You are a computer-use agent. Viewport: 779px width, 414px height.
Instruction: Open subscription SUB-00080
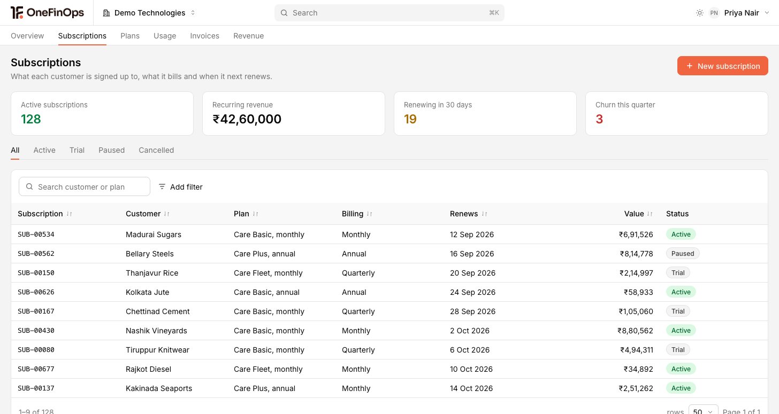pyautogui.click(x=36, y=350)
